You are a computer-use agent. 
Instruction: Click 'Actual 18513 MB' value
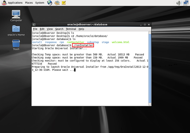coord(118,54)
